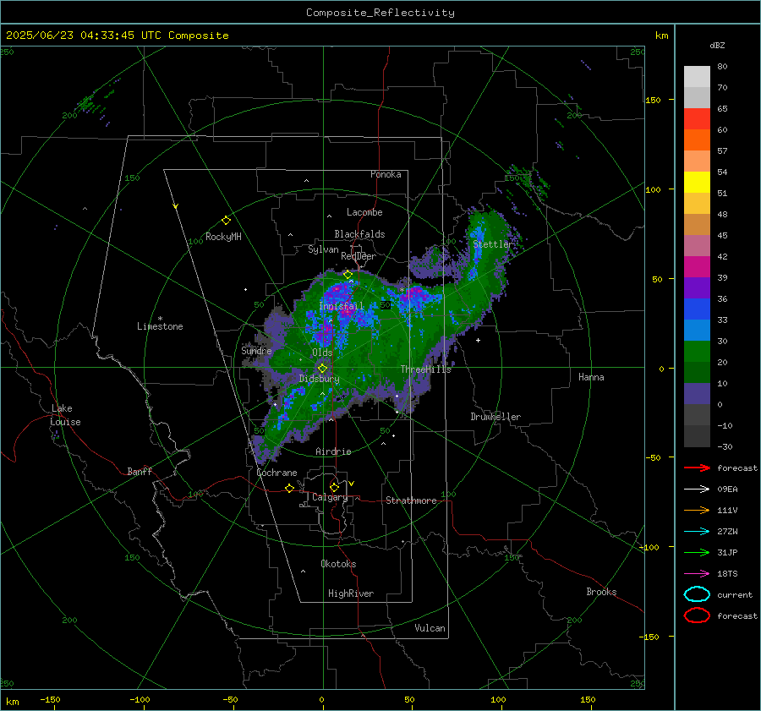This screenshot has height=711, width=761.
Task: Click the white plus marker east of ThreeHills
Action: click(x=478, y=340)
